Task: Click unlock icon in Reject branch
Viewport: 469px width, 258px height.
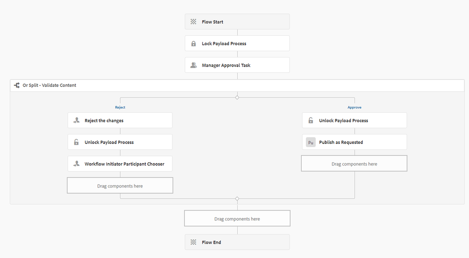Action: 76,142
